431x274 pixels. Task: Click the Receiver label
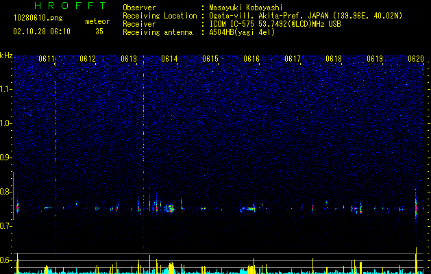pyautogui.click(x=139, y=24)
